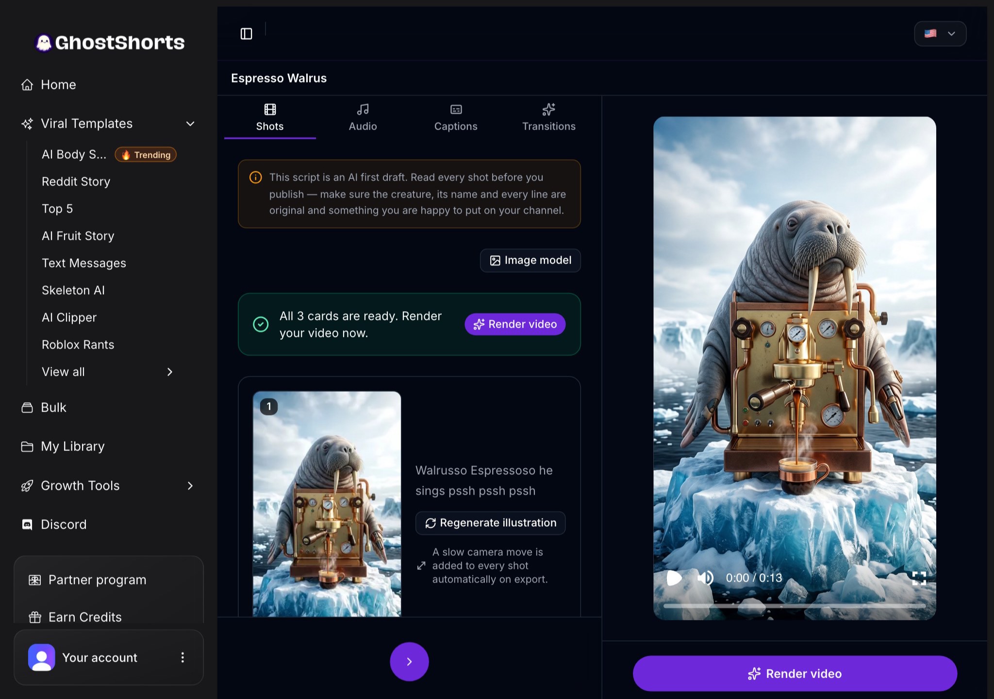The height and width of the screenshot is (699, 994).
Task: Select AI Fruit Story template
Action: pyautogui.click(x=78, y=236)
